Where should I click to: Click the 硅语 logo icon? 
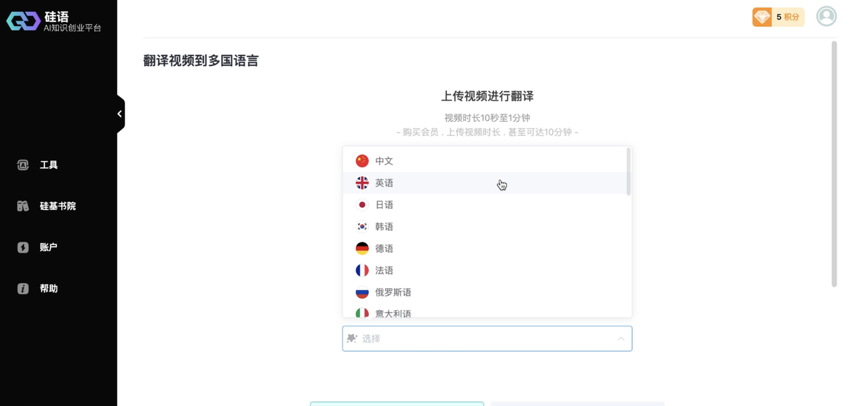point(23,21)
